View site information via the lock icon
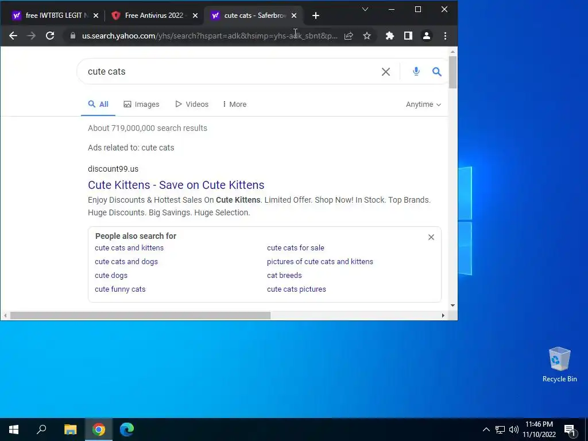 [73, 36]
